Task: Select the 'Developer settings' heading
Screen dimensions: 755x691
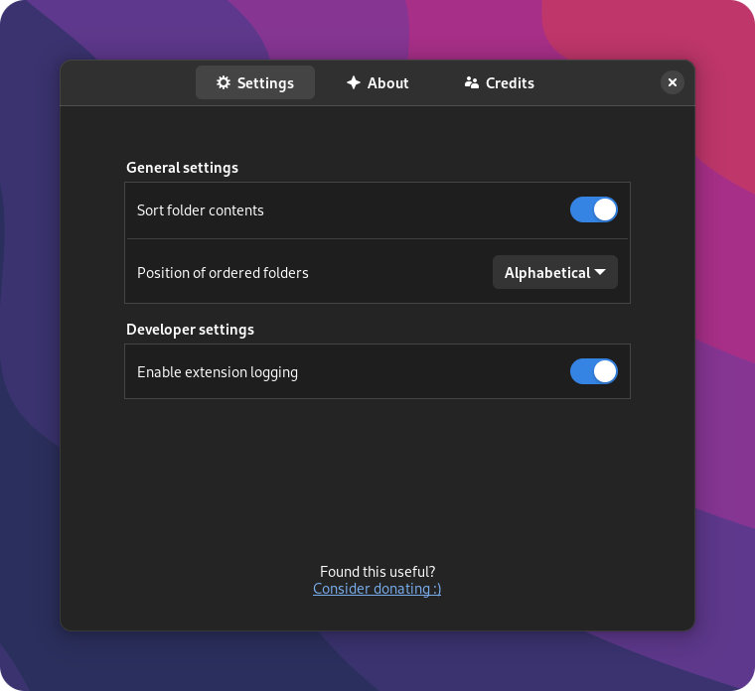Action: pyautogui.click(x=190, y=330)
